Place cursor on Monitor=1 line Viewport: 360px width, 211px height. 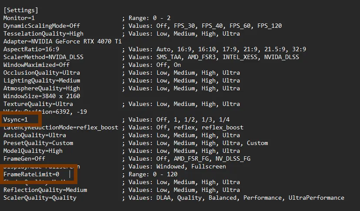pyautogui.click(x=19, y=18)
